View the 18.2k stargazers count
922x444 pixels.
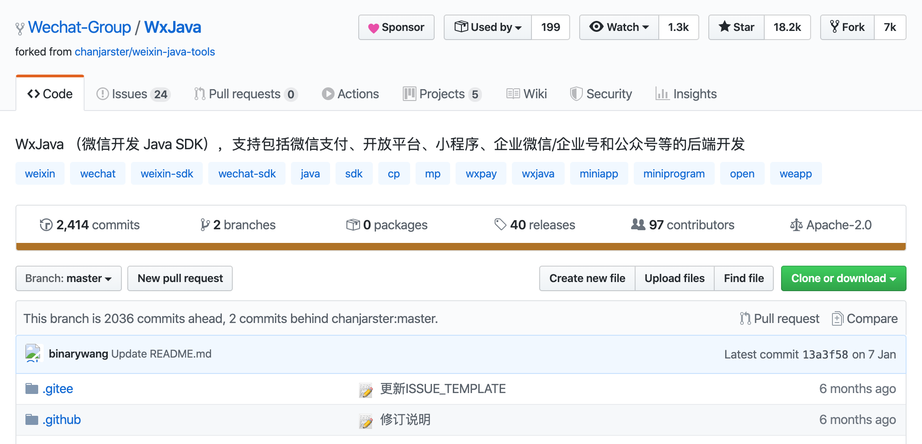[x=787, y=27]
